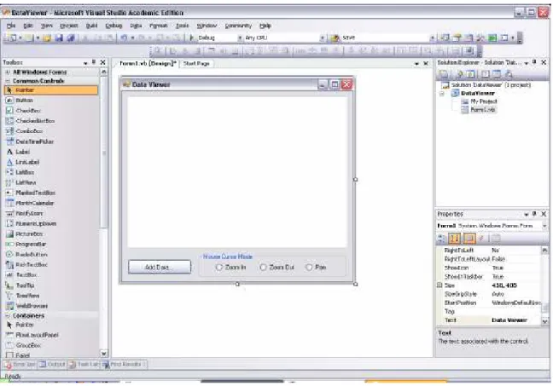Viewport: 553px width, 386px height.
Task: Select Form1.vb in Solution Explorer
Action: tap(479, 110)
